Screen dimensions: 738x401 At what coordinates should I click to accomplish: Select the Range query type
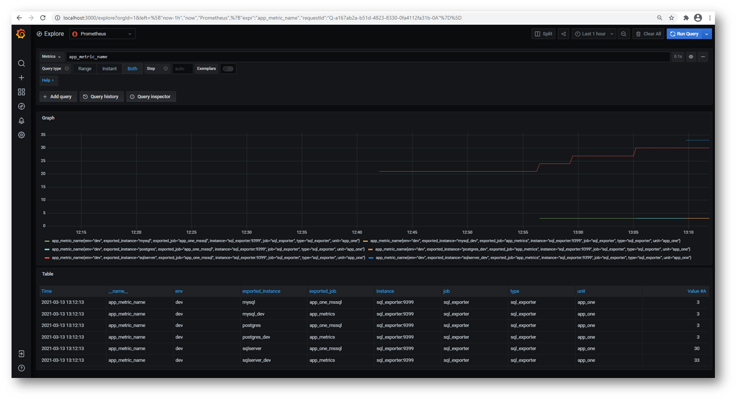click(85, 69)
